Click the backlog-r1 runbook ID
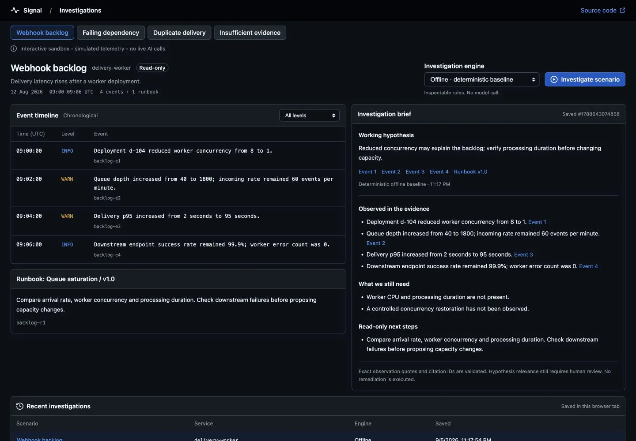This screenshot has width=636, height=441. pos(31,323)
